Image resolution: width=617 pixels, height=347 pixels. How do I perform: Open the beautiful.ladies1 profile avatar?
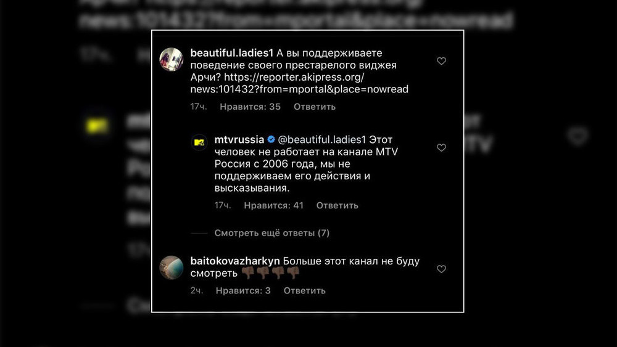coord(171,59)
